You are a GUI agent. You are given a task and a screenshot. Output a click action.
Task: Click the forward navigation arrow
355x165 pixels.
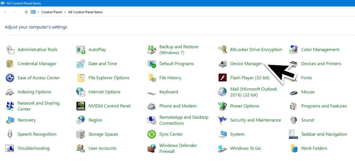14,12
